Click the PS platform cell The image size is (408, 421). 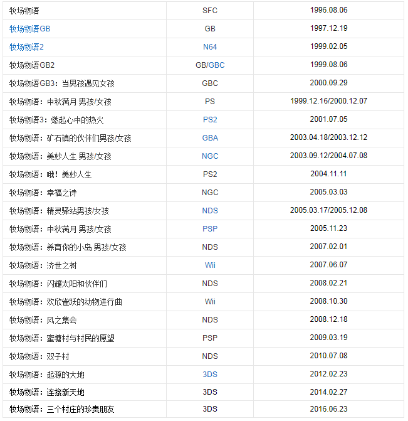tap(210, 102)
